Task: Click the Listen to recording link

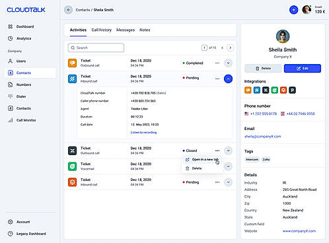Action: coord(143,133)
